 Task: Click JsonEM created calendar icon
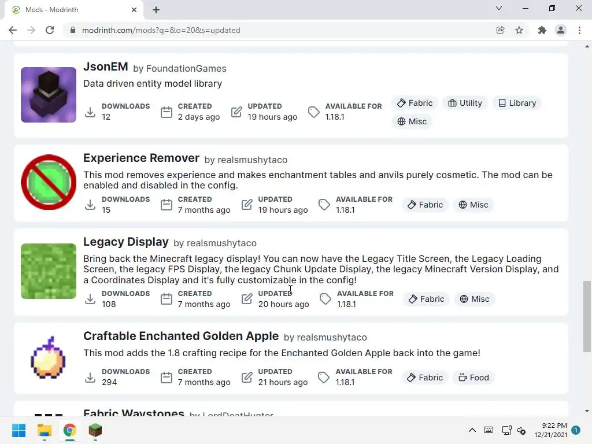click(x=166, y=112)
